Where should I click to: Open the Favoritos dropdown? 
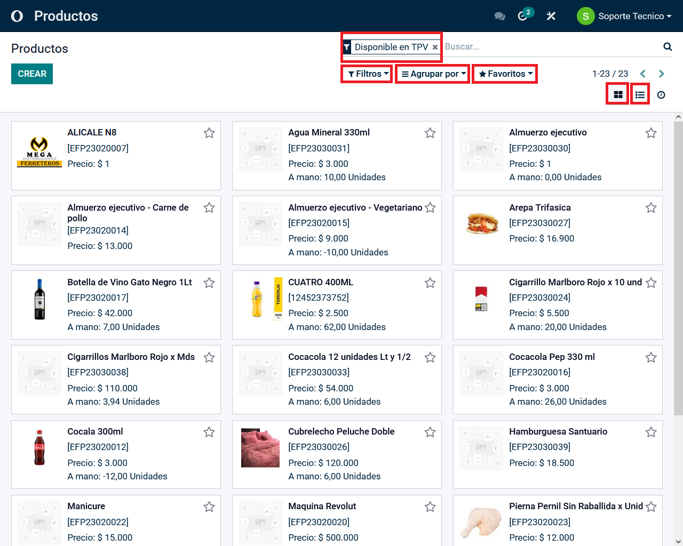point(505,74)
